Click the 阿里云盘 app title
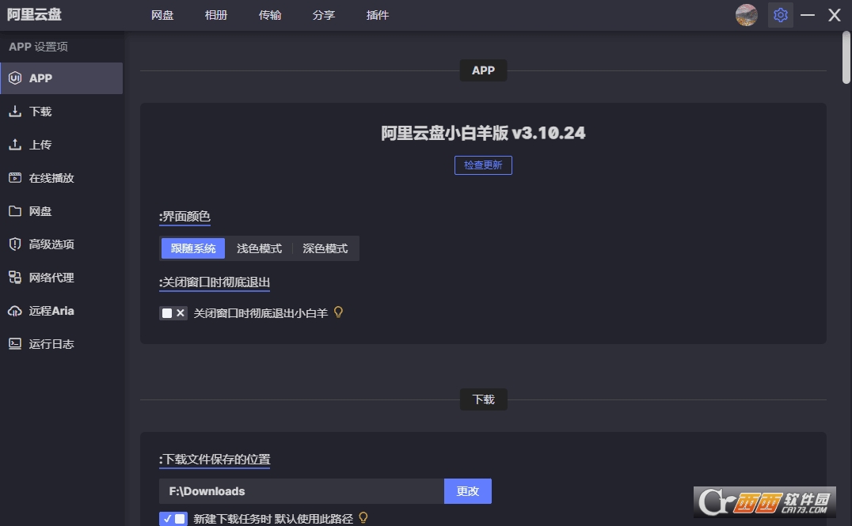 tap(34, 15)
